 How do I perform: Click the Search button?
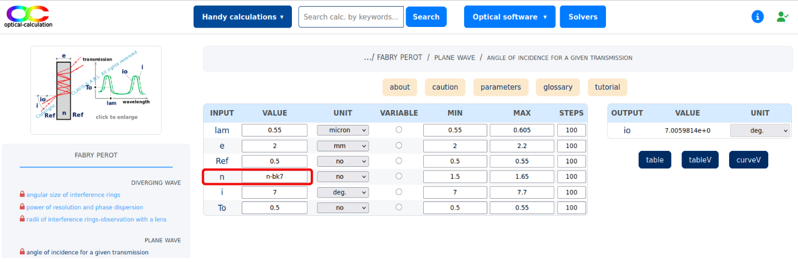point(426,17)
